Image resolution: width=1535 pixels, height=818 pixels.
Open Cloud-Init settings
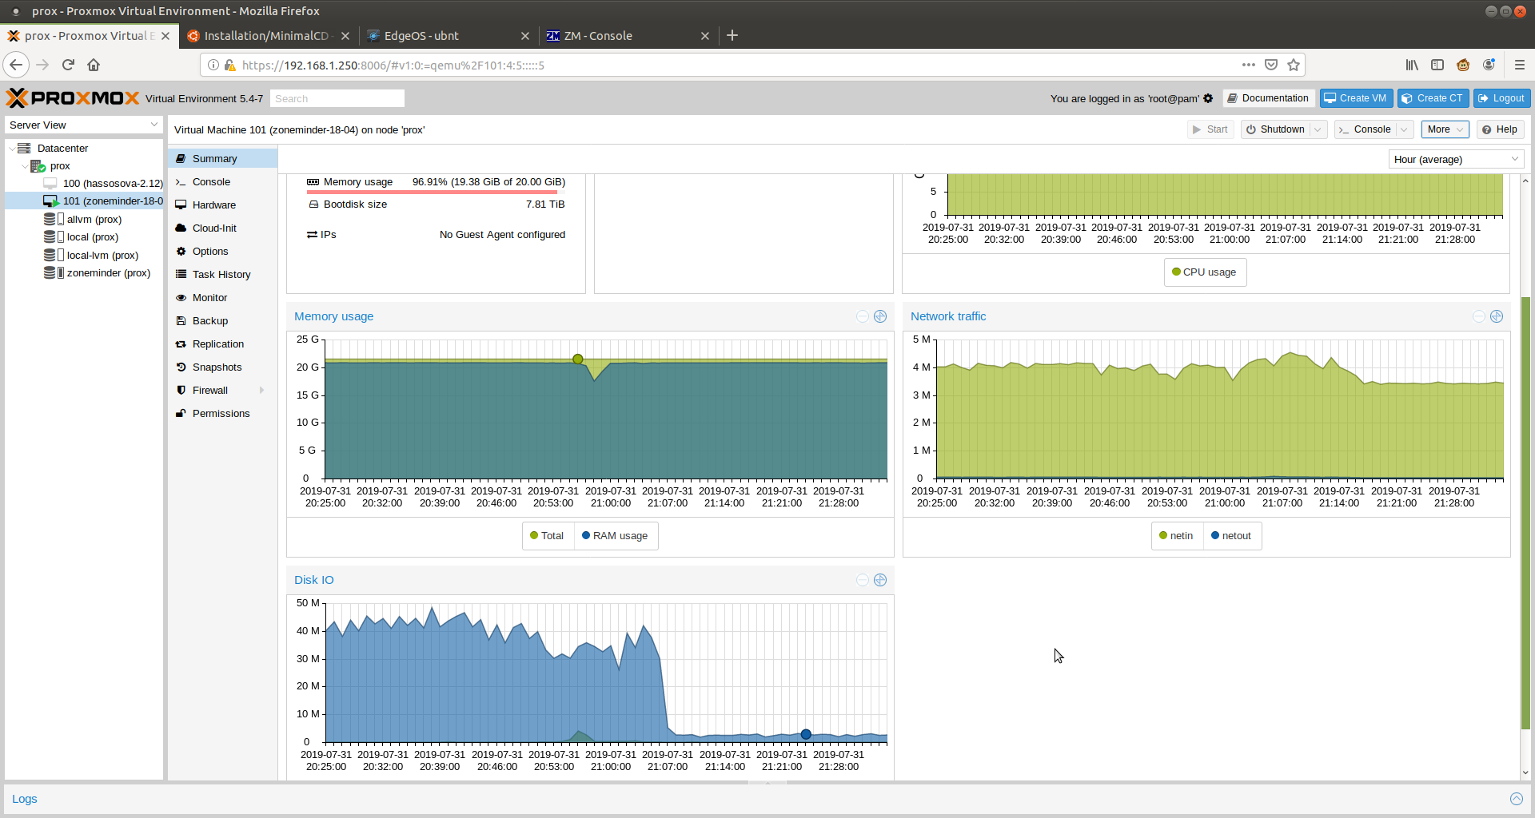[x=222, y=228]
